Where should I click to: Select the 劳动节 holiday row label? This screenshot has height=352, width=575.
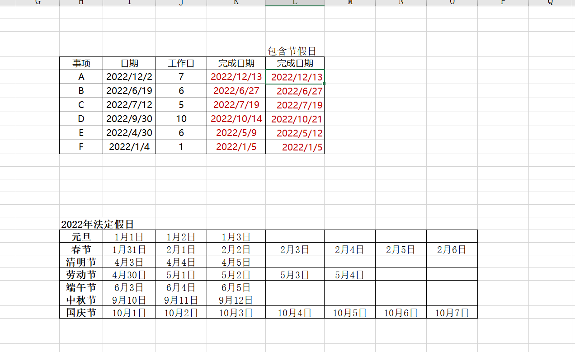point(81,274)
